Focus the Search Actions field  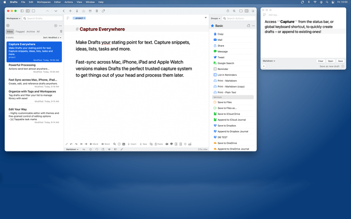coord(238,19)
